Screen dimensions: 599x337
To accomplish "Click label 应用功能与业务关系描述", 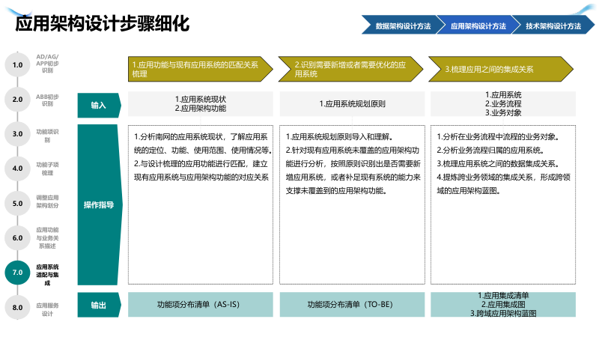I will pos(47,237).
